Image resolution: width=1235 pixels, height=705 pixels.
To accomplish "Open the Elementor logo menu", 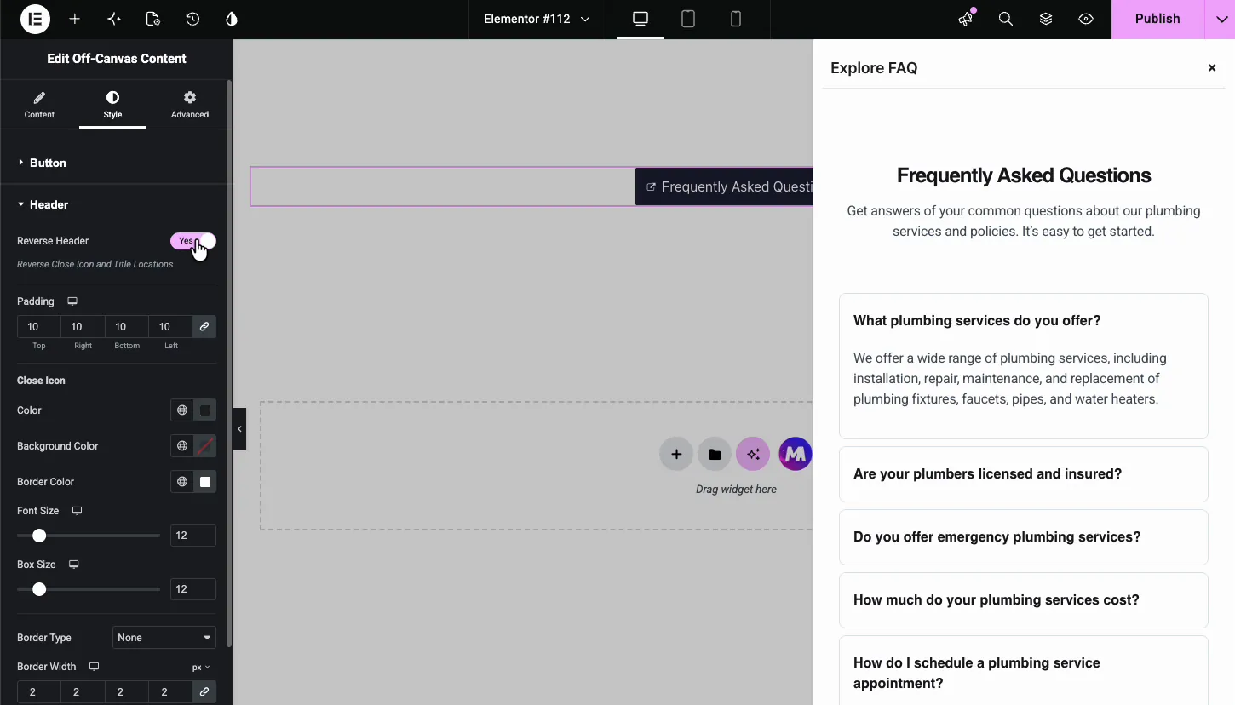I will 35,19.
